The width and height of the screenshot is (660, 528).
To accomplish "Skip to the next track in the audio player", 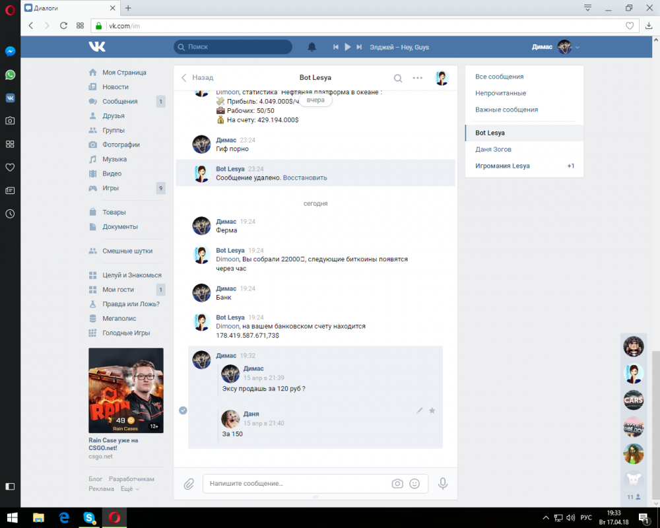I will pos(358,47).
